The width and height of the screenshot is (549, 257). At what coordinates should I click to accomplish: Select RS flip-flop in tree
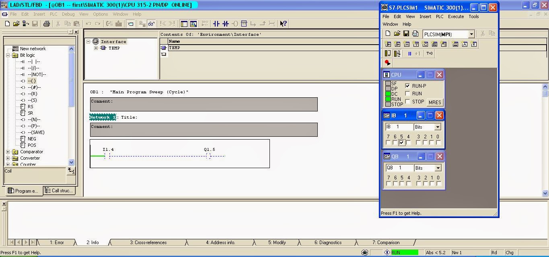pyautogui.click(x=30, y=107)
